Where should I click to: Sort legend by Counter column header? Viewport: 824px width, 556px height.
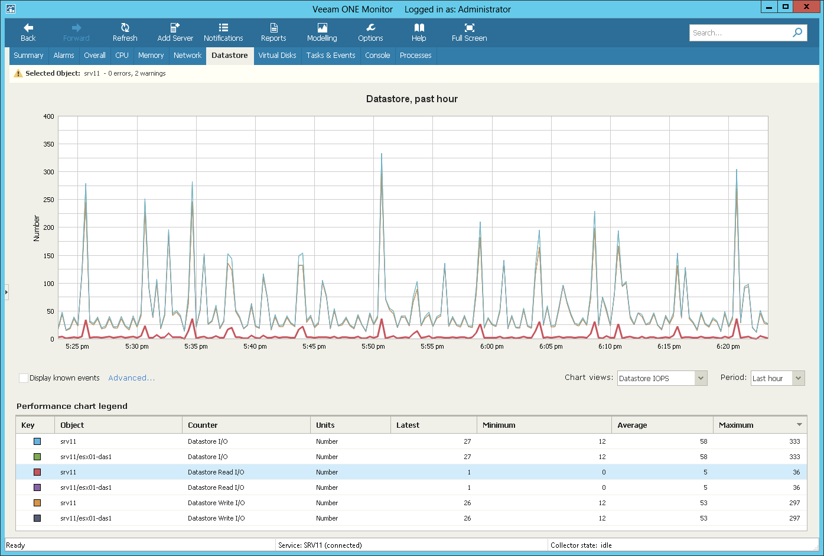[246, 425]
